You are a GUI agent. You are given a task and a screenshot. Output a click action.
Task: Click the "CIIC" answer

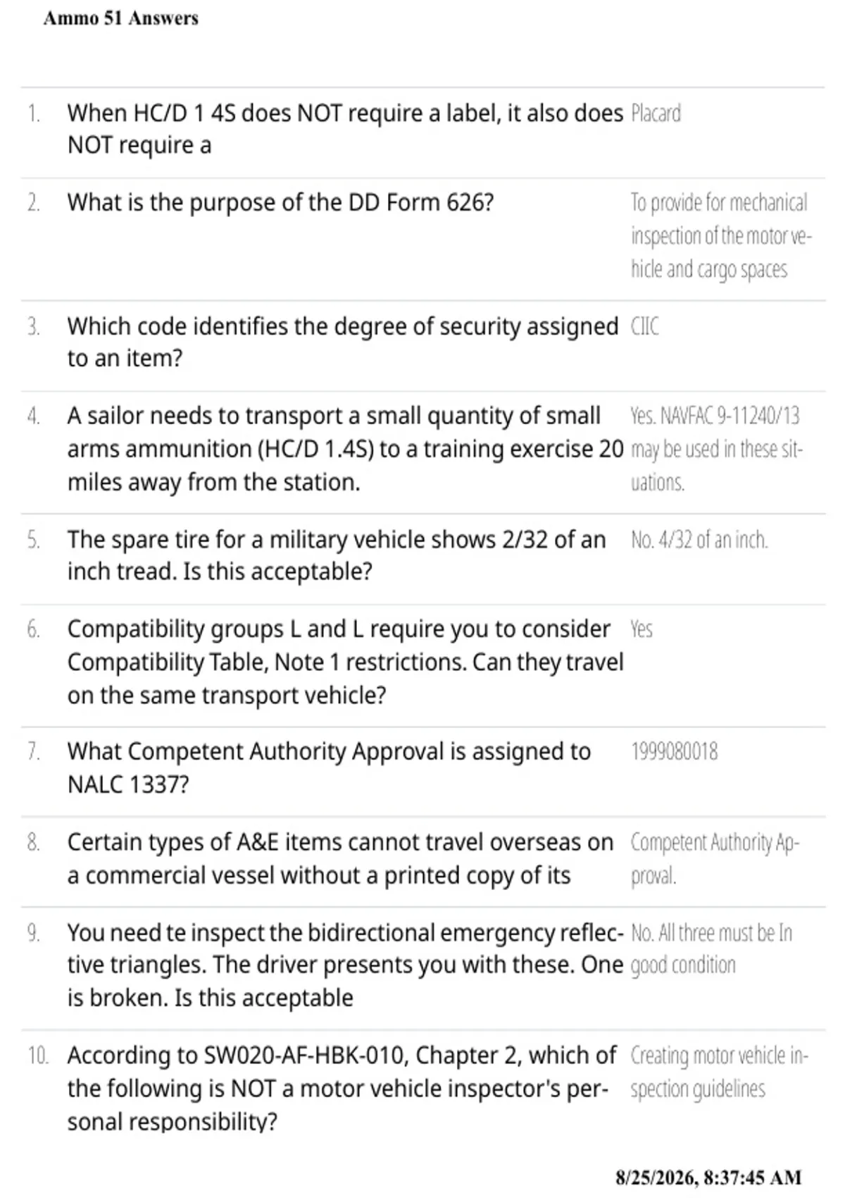pos(644,327)
